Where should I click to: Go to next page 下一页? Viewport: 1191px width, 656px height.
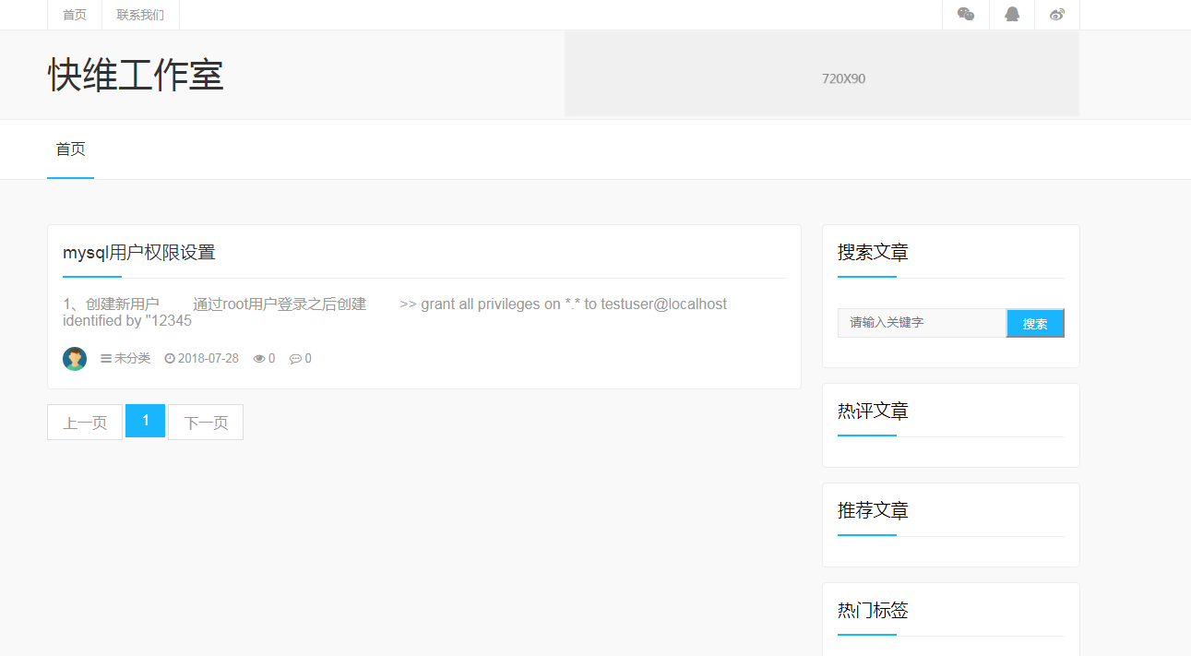[x=206, y=423]
